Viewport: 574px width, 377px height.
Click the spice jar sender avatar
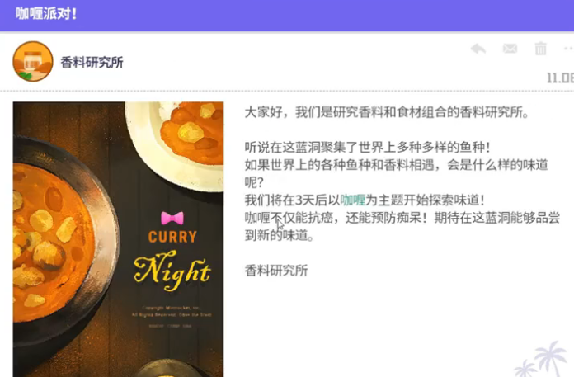[33, 62]
